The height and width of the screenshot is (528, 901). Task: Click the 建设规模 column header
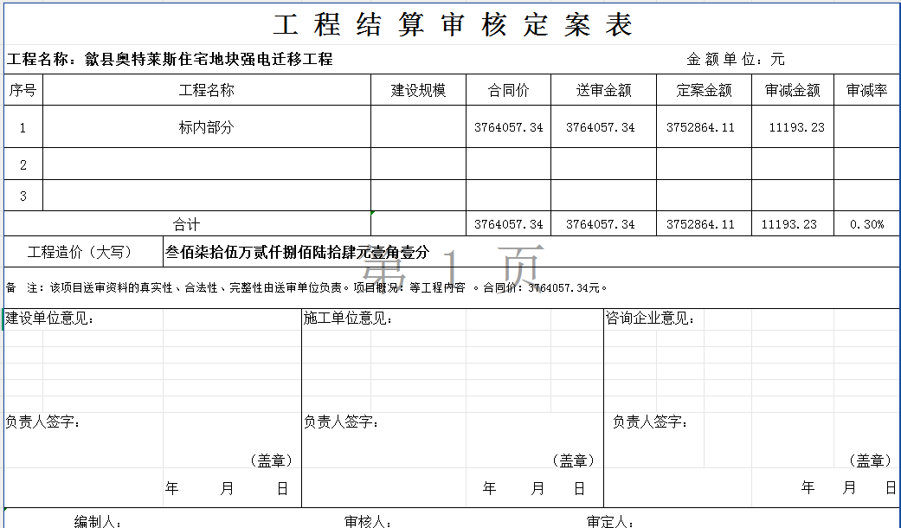click(418, 90)
